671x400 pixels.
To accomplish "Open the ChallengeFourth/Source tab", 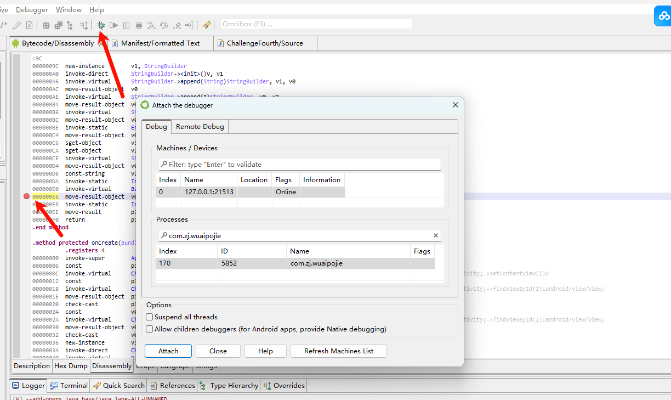I will click(265, 43).
